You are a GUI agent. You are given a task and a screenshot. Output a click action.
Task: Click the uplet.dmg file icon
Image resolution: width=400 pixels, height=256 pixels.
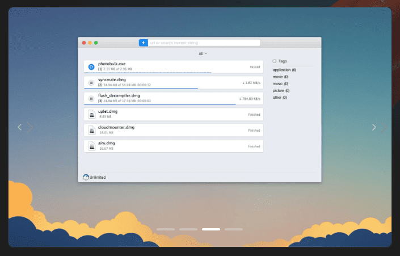92,114
